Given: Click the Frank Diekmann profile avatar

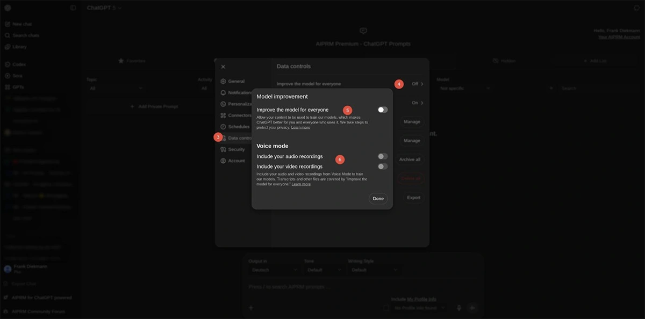Looking at the screenshot, I should point(8,269).
